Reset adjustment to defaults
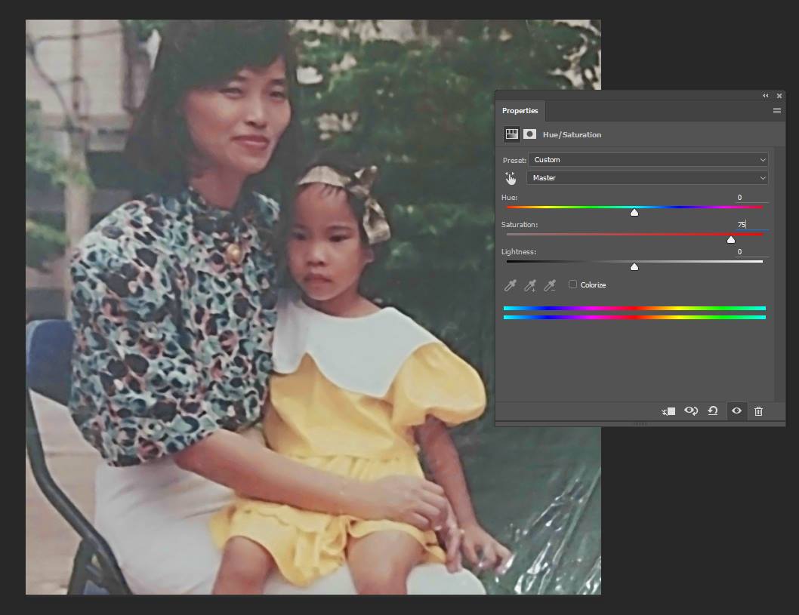 (713, 411)
